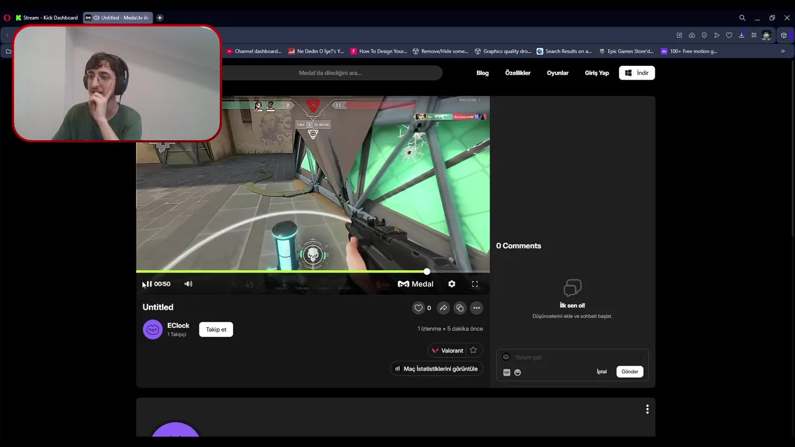Open more options three-dot menu for clip
The image size is (795, 447).
tap(476, 308)
